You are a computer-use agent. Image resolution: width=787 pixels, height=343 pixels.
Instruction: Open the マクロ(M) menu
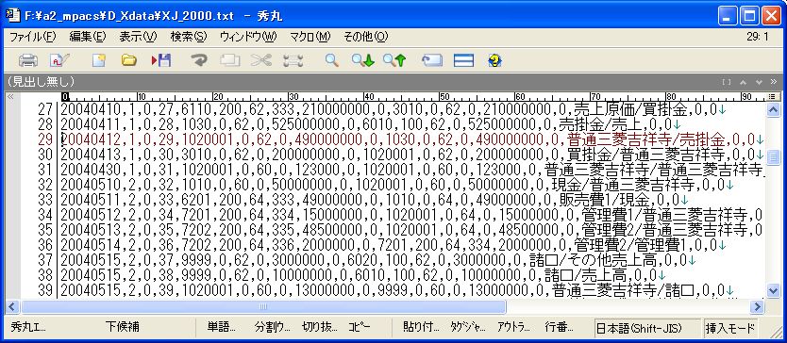click(310, 37)
